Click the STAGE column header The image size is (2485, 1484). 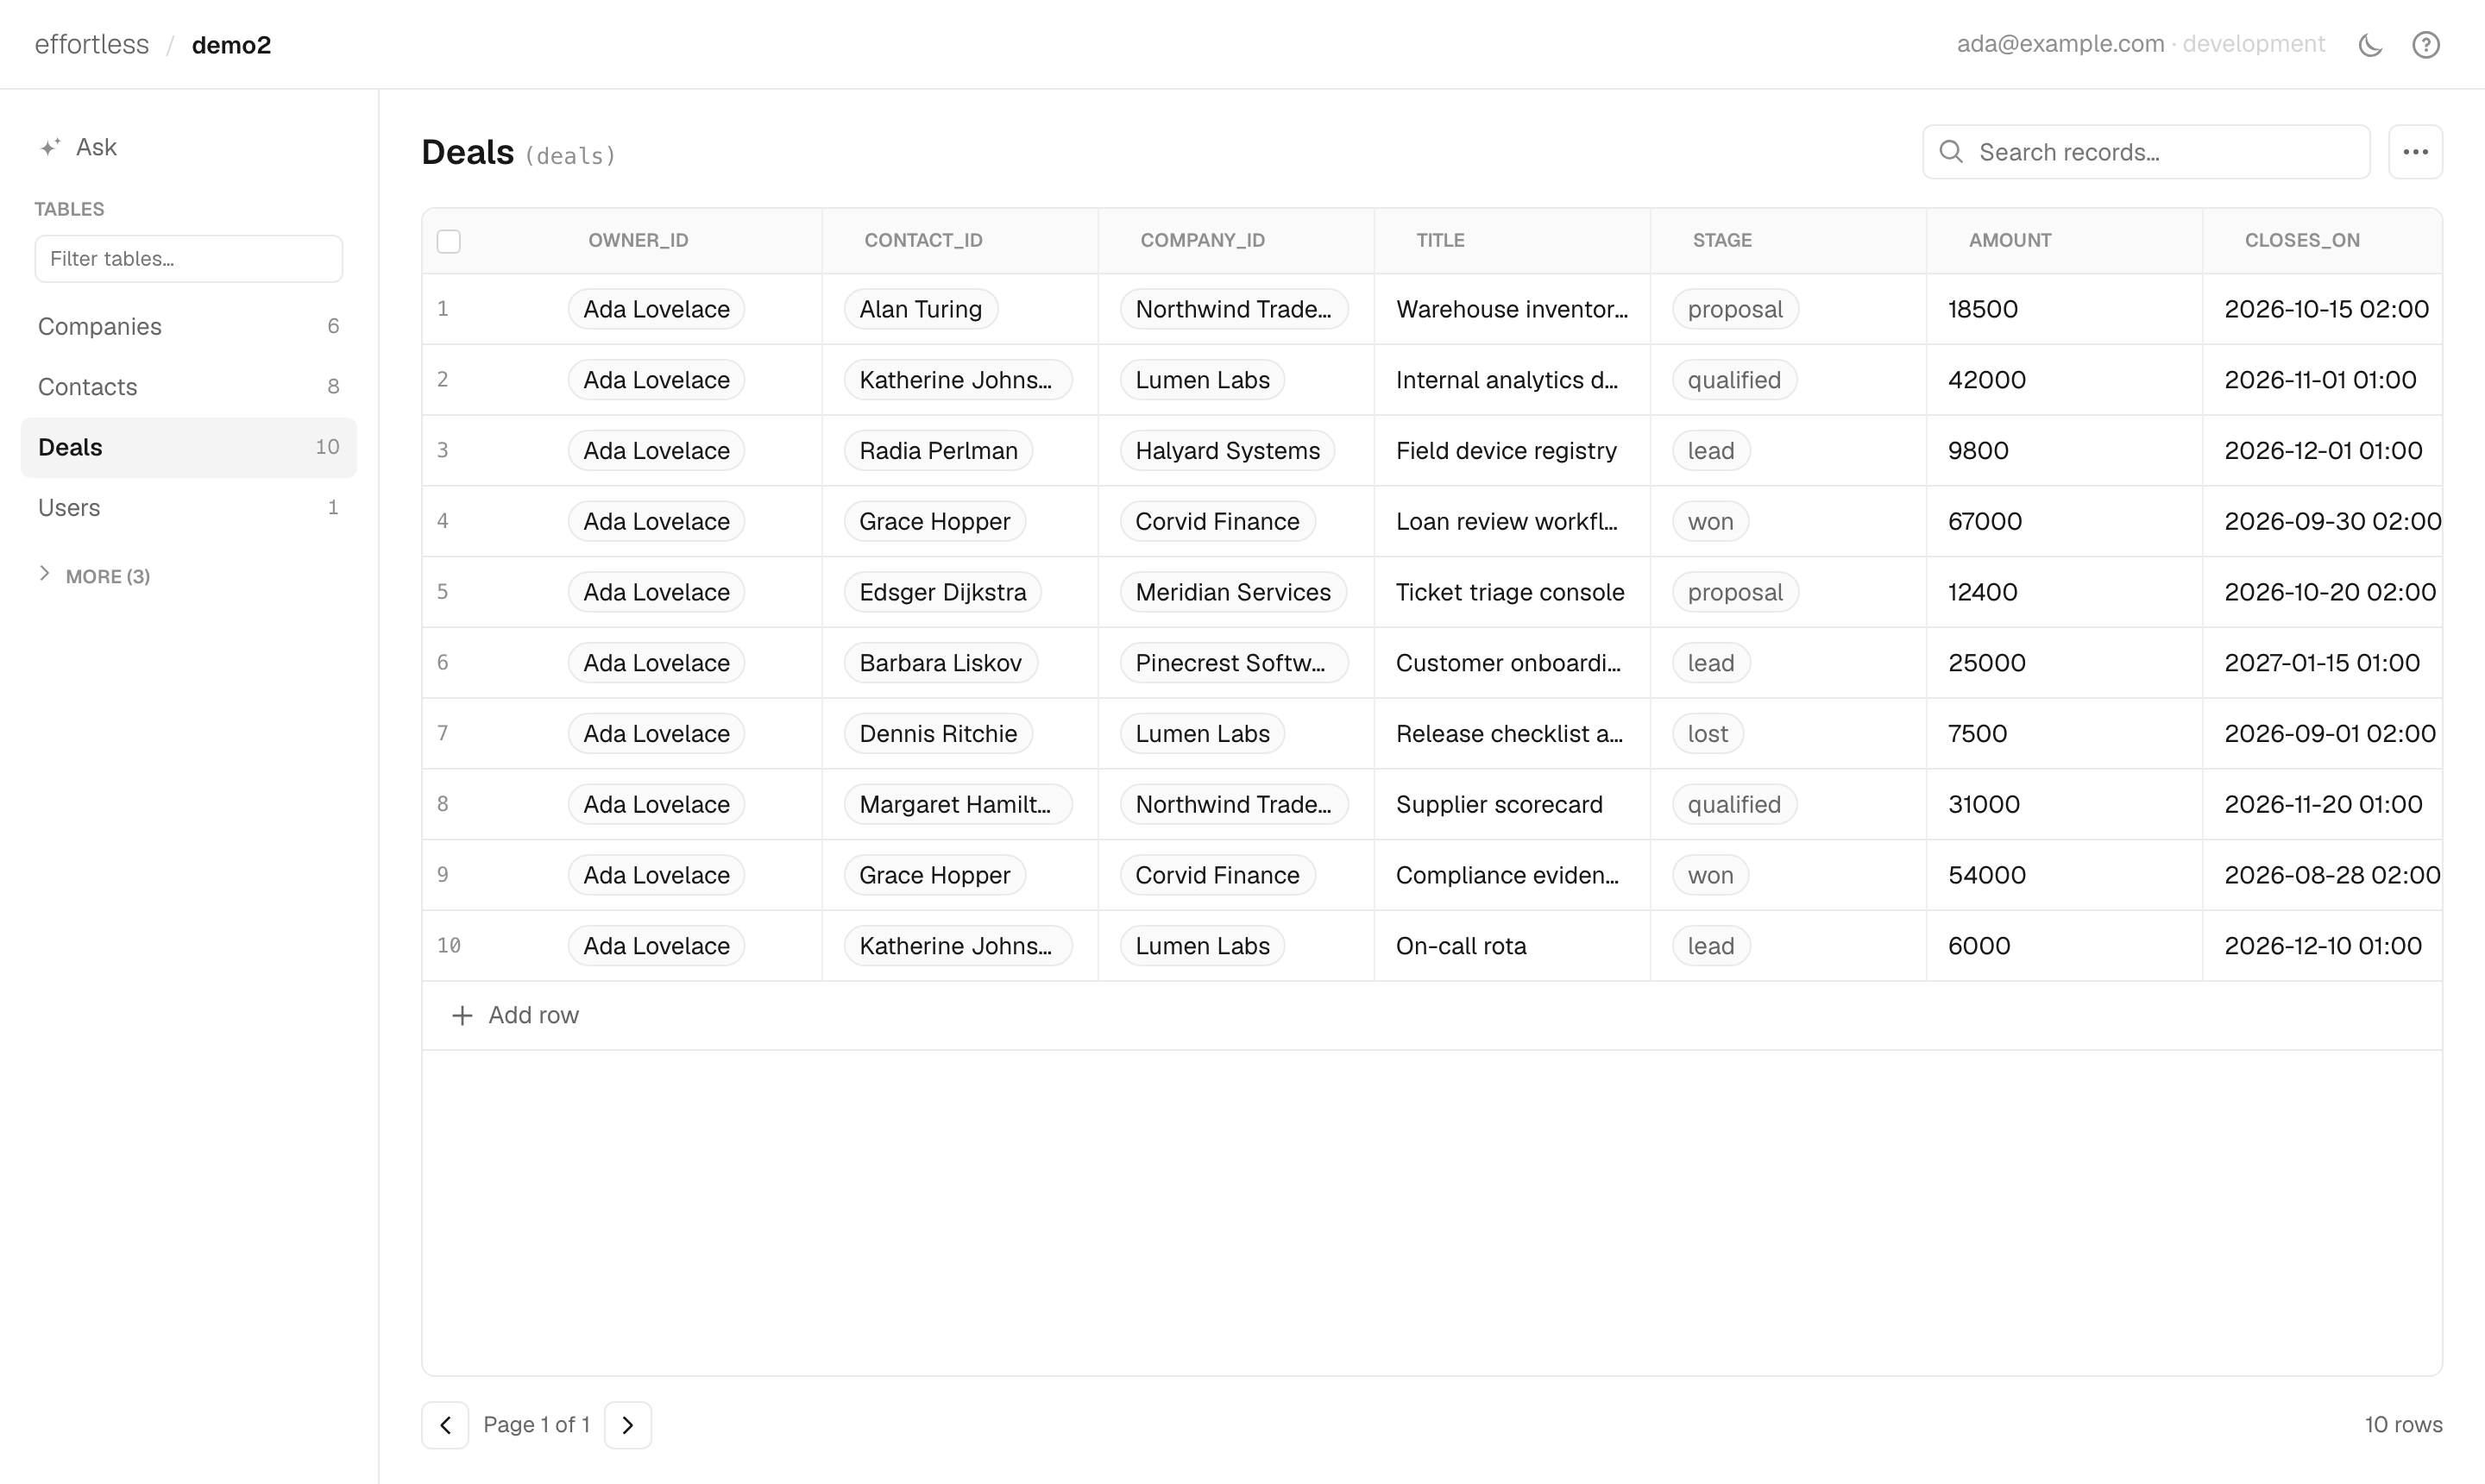click(1722, 240)
